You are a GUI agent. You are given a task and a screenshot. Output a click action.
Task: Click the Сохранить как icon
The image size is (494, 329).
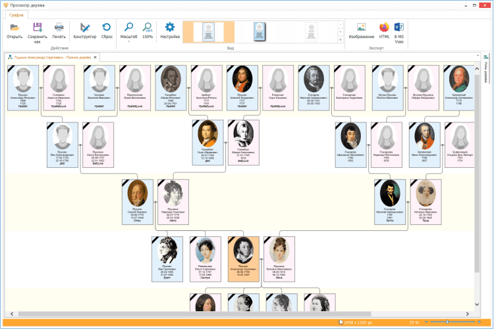(x=38, y=28)
